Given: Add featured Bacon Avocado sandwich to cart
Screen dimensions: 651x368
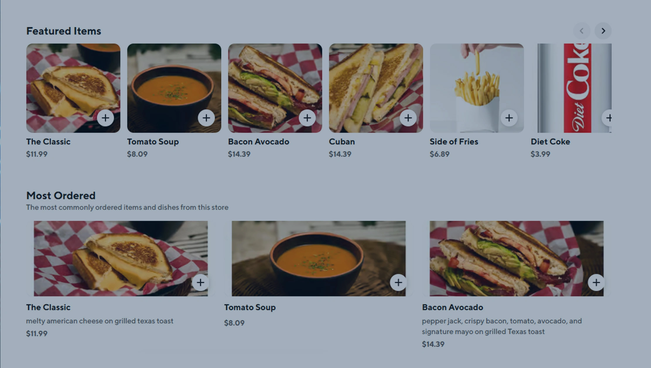Looking at the screenshot, I should pos(307,118).
